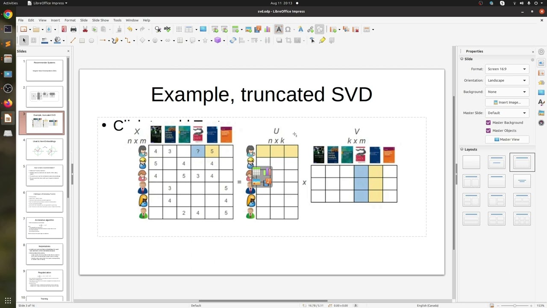Viewport: 547px width, 308px height.
Task: Open Firefox from the dock
Action: tap(8, 103)
